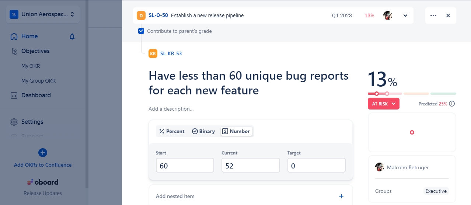The width and height of the screenshot is (471, 205).
Task: Click the Settings gear icon
Action: [14, 122]
